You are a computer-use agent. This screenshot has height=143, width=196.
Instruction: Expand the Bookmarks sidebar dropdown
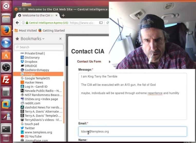[43, 39]
